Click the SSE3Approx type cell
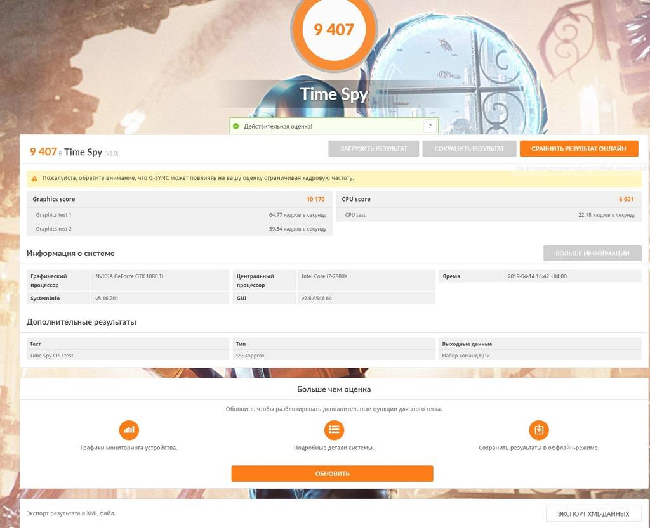Screen dimensions: 650x528 tap(334, 356)
